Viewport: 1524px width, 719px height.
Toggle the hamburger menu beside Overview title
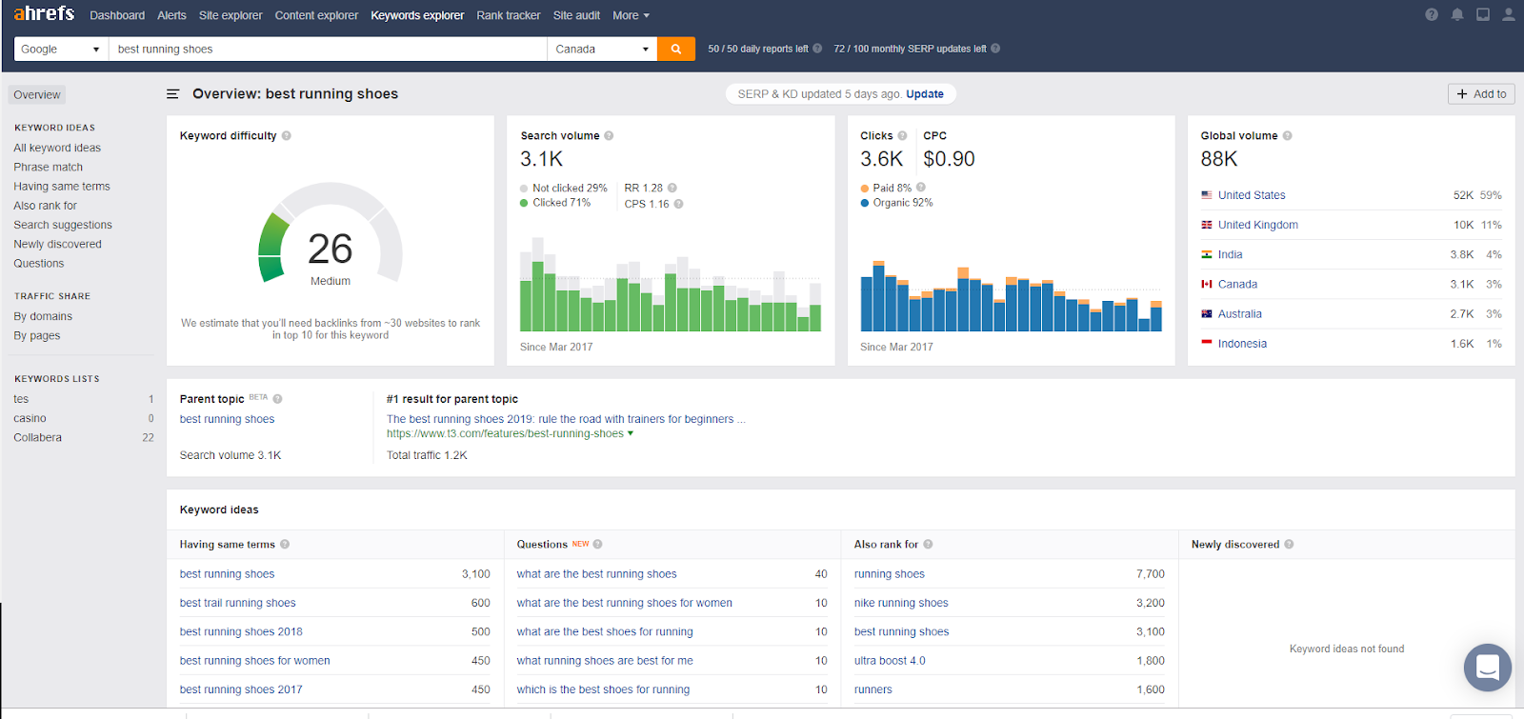(x=172, y=94)
